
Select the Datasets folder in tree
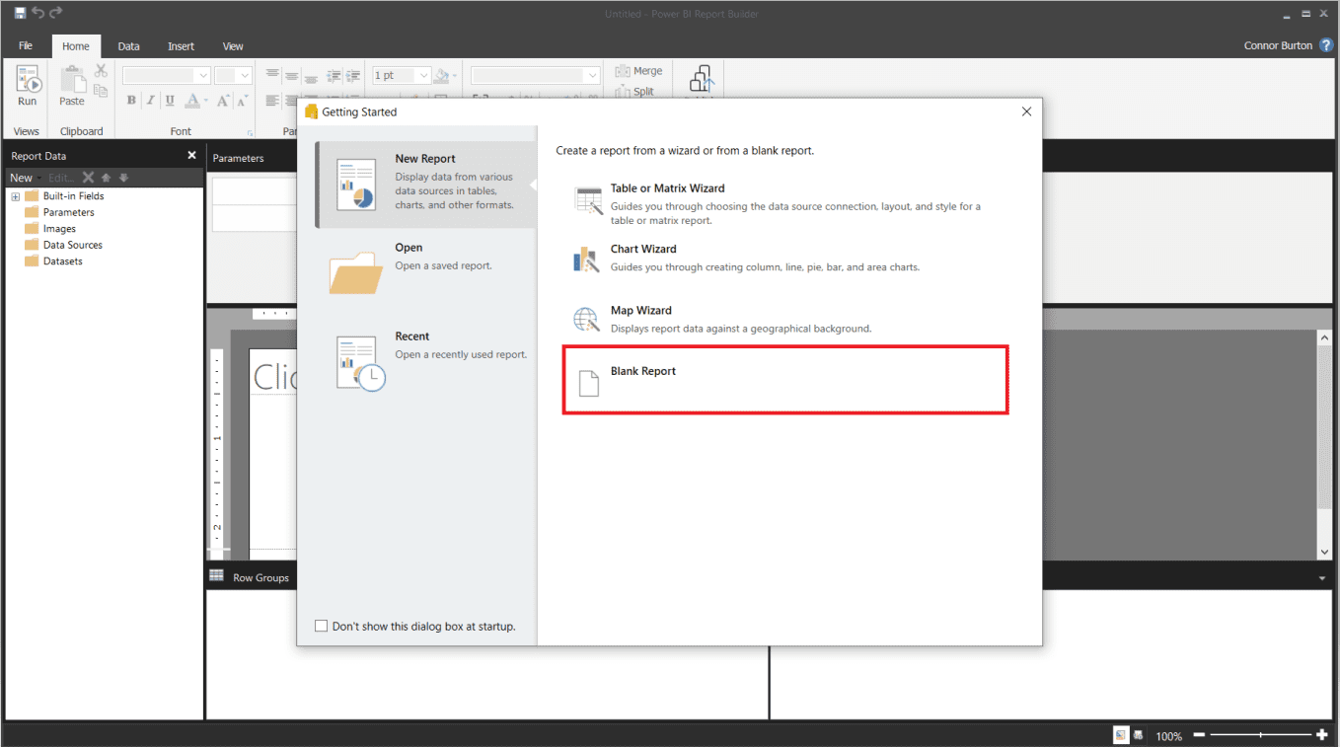54,261
